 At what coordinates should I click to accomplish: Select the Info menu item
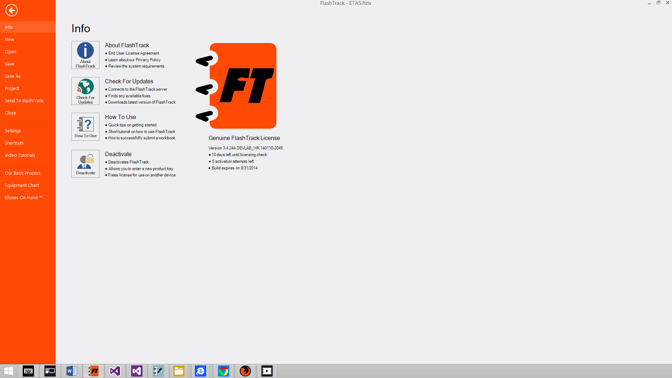pos(28,27)
